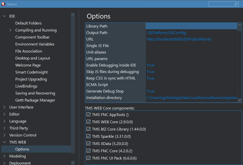The width and height of the screenshot is (243, 165).
Task: Open Desktop and Layout settings
Action: 33,58
